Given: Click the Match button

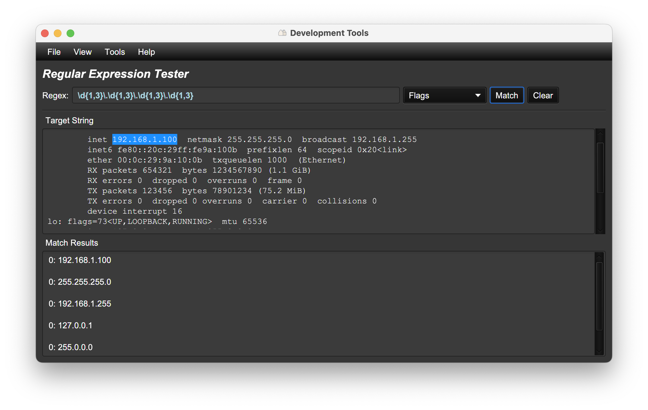Looking at the screenshot, I should (x=506, y=95).
